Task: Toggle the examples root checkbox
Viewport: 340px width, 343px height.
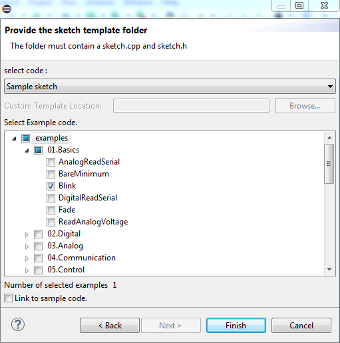Action: point(25,138)
